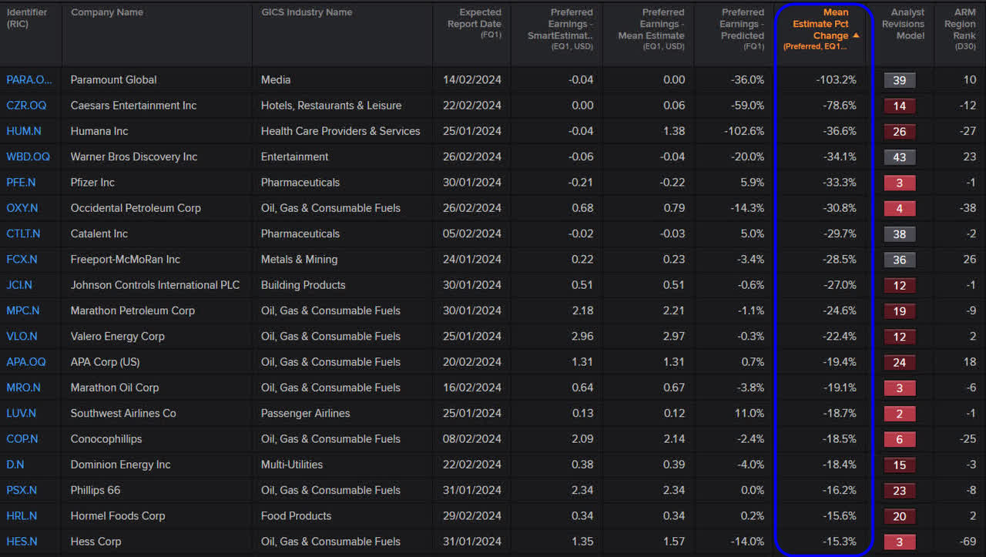Select the Pfizer Inc company name
Viewport: 986px width, 557px height.
(92, 183)
